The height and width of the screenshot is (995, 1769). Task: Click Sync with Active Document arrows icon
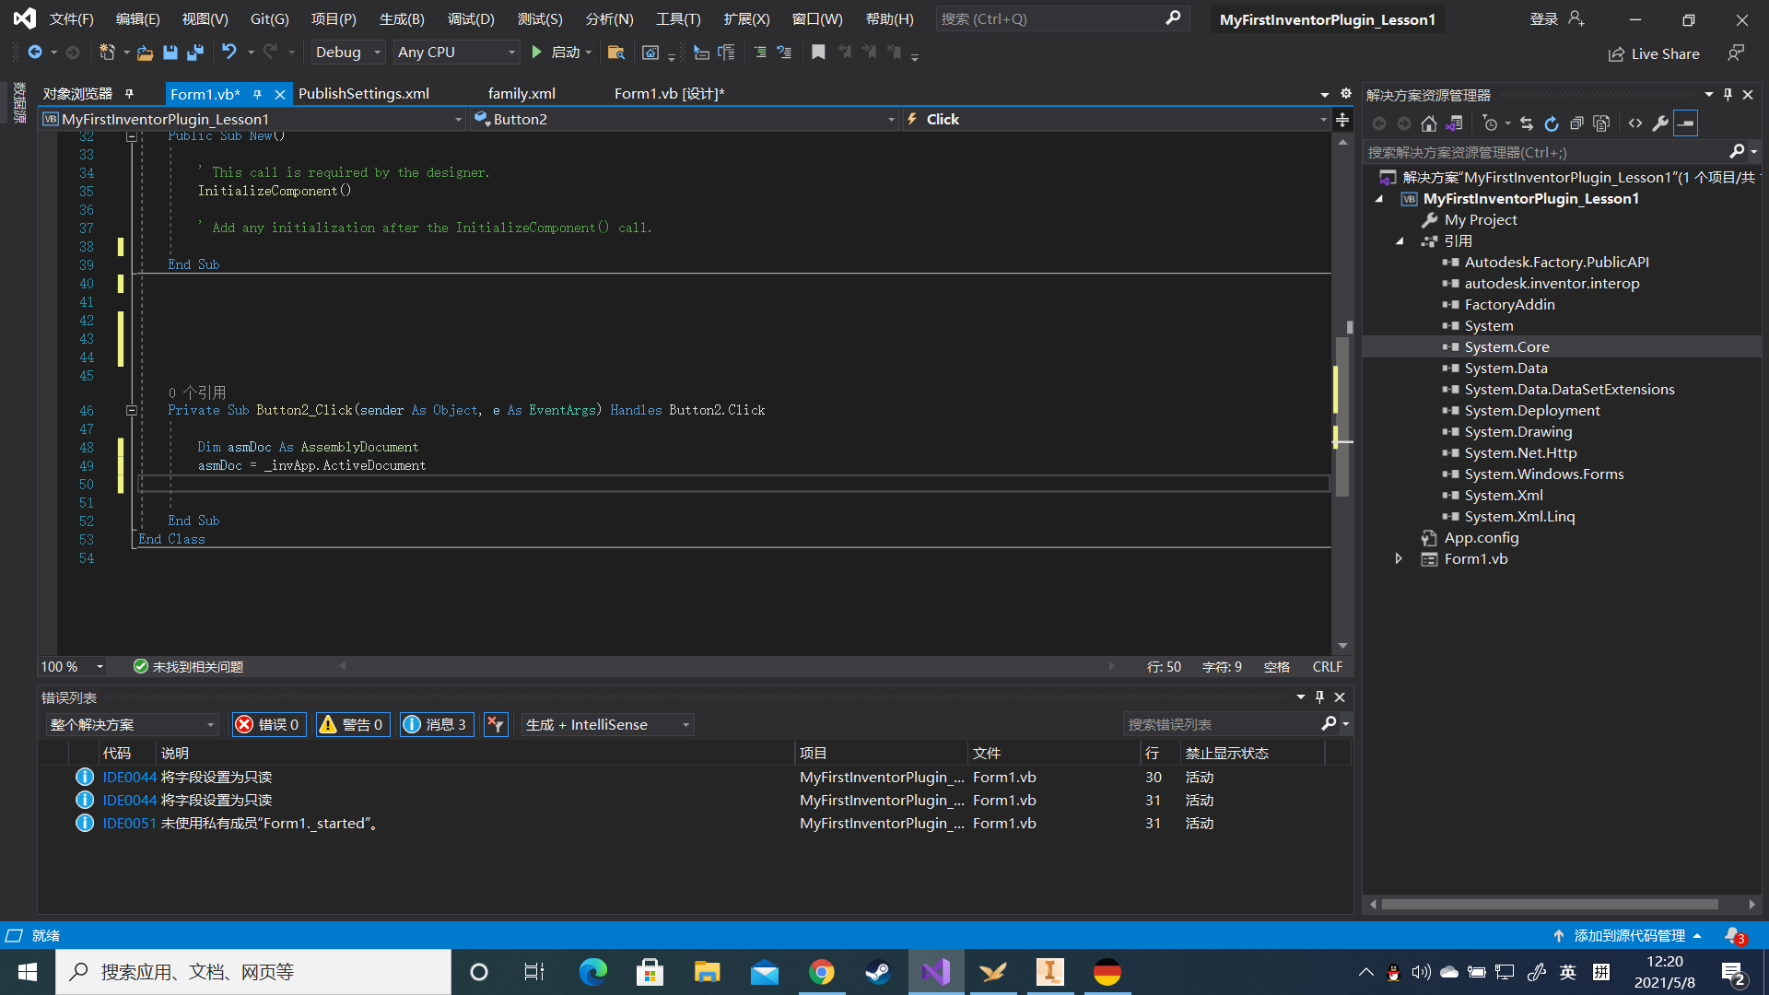click(1527, 123)
